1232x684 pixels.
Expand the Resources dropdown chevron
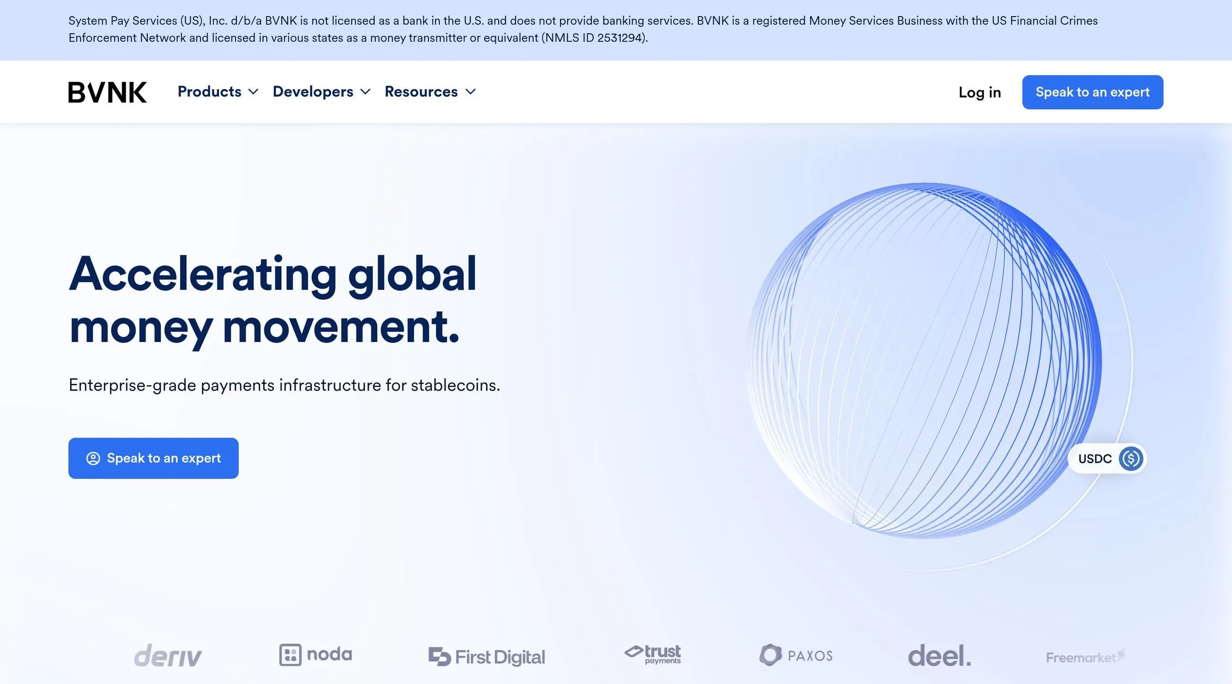pos(471,92)
